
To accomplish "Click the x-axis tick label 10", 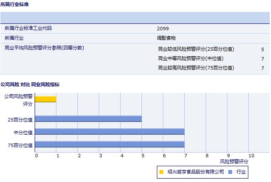I will coord(251,156).
